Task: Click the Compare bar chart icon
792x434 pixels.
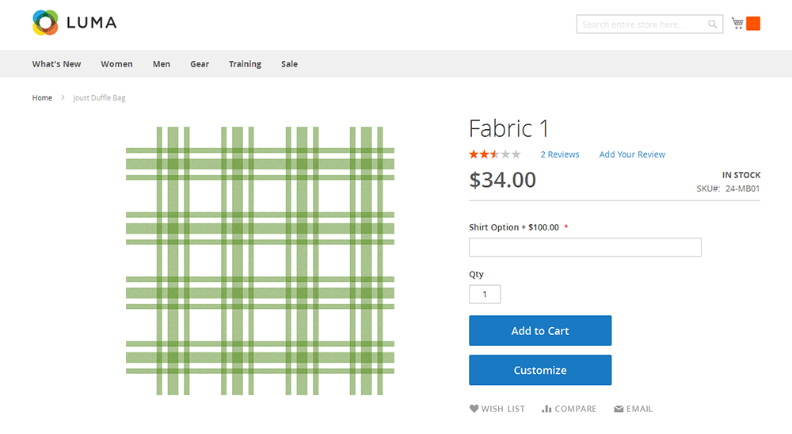Action: [546, 409]
